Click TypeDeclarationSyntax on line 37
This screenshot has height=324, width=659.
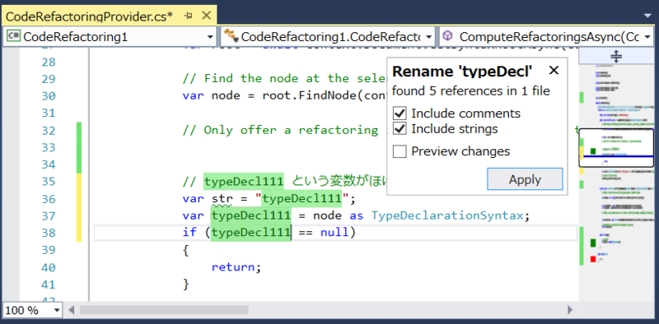pyautogui.click(x=446, y=215)
